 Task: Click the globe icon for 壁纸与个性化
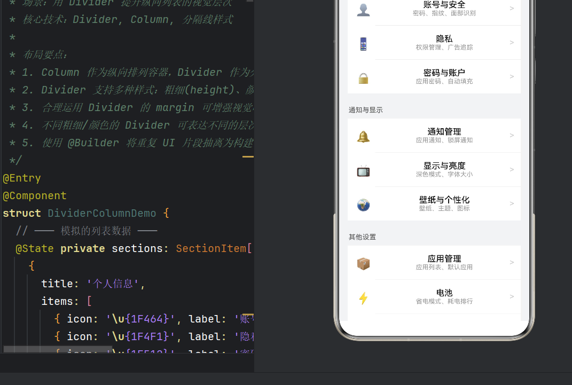pyautogui.click(x=363, y=205)
